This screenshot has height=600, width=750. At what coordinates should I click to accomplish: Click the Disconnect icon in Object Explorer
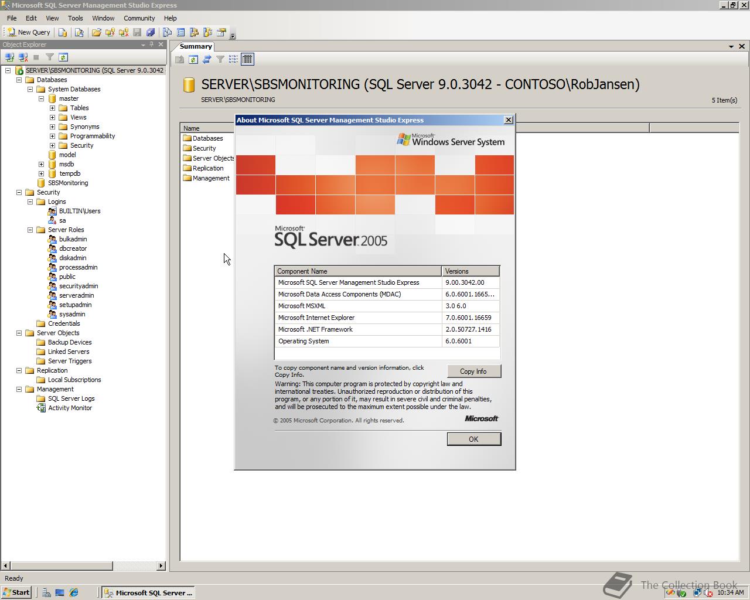tap(23, 57)
